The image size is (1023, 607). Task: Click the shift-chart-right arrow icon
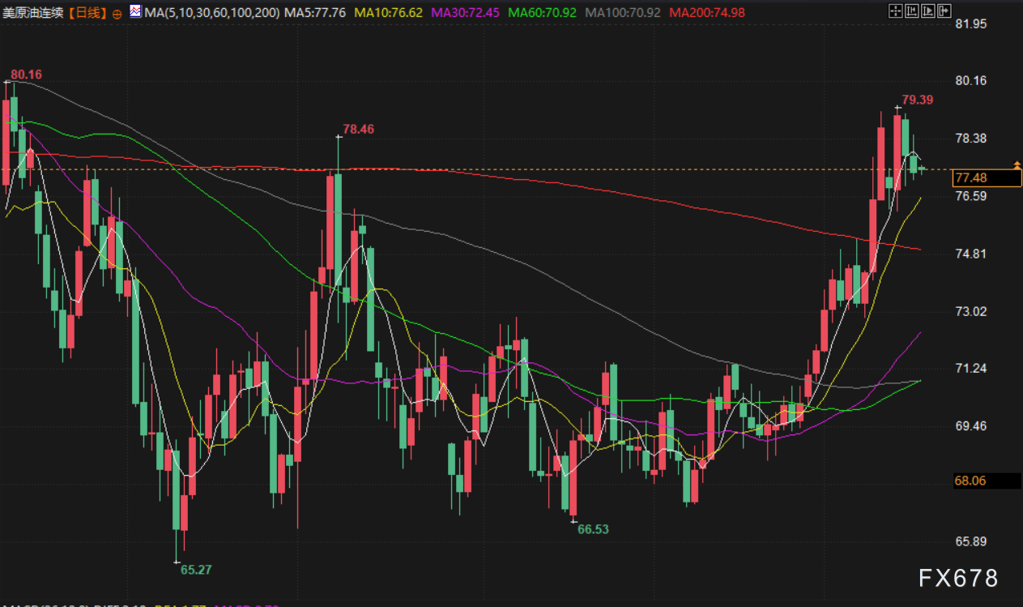tap(945, 11)
